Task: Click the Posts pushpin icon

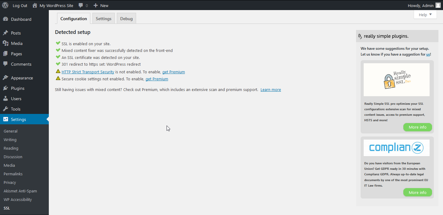Action: pos(5,33)
